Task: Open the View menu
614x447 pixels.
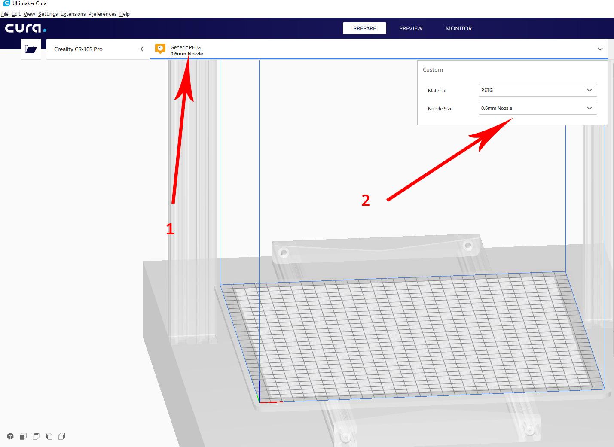Action: coord(29,14)
